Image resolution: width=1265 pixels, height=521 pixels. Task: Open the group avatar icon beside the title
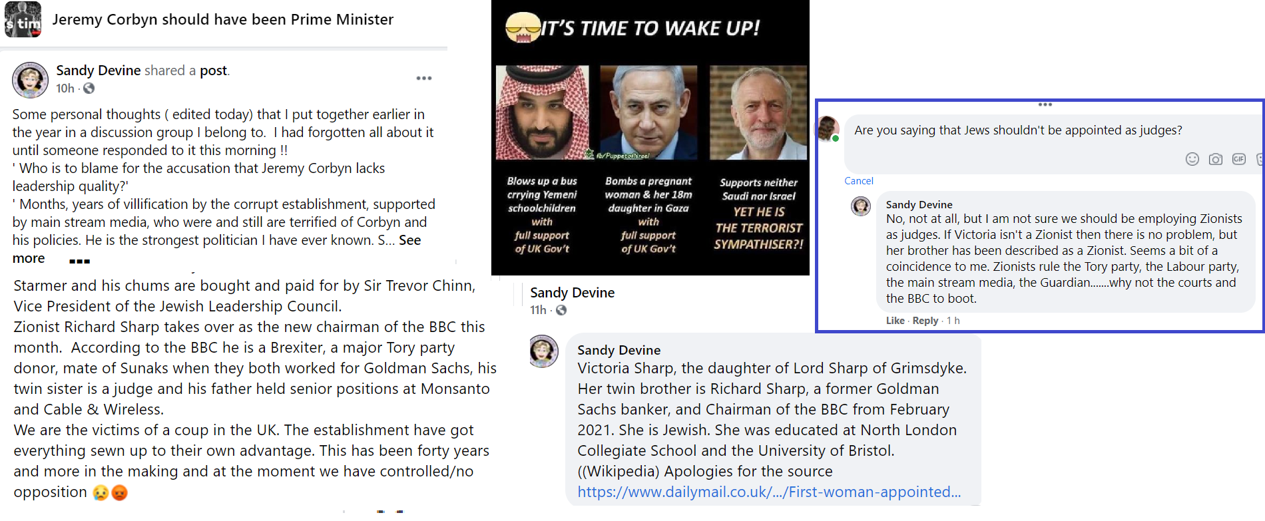[x=23, y=19]
